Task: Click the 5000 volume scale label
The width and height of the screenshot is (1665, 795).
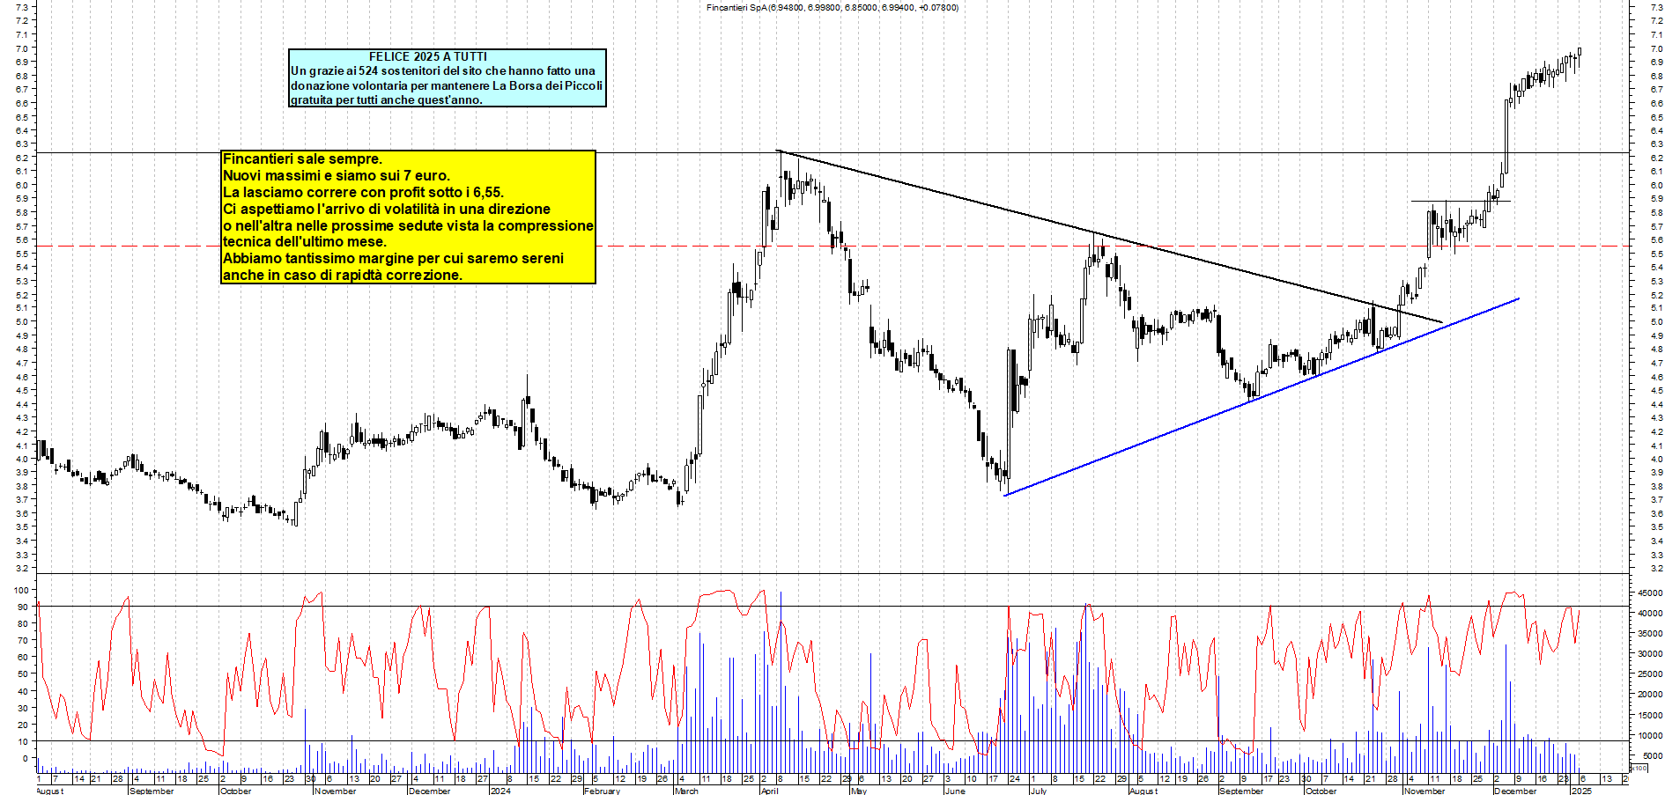Action: pos(1652,755)
